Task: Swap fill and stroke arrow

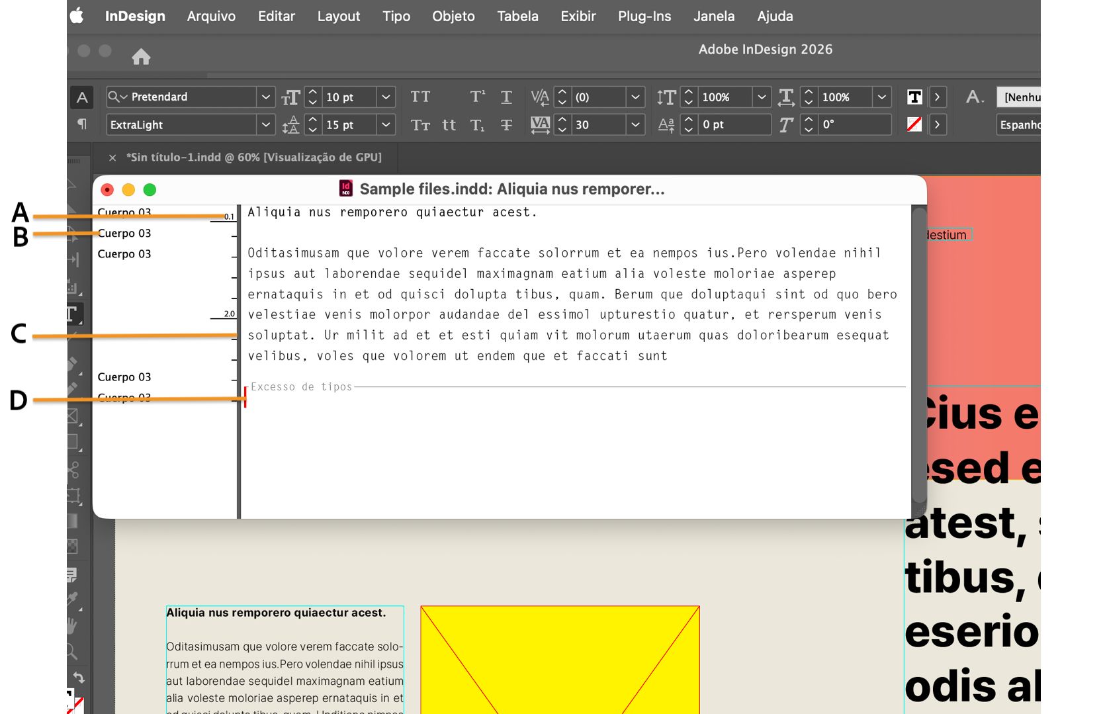Action: (x=78, y=677)
